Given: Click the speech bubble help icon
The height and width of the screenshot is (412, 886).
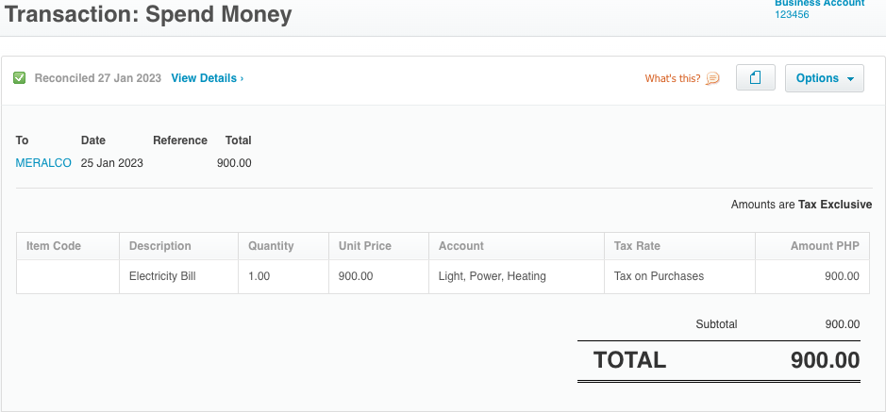Looking at the screenshot, I should point(712,78).
